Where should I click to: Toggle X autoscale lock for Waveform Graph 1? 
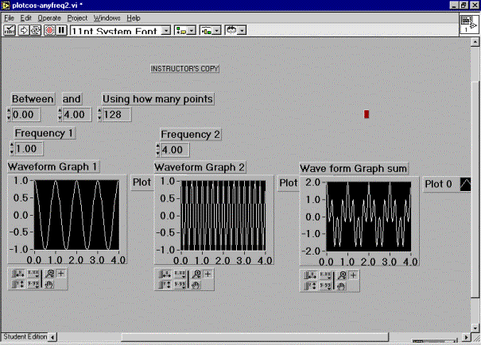[x=18, y=274]
